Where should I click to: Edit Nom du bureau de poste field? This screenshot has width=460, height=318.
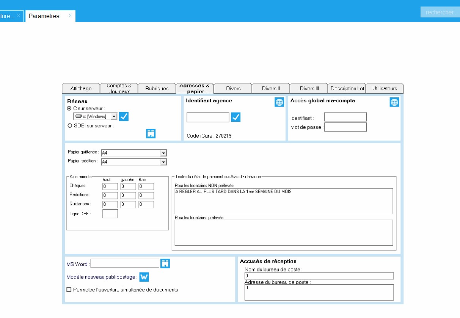pyautogui.click(x=319, y=276)
